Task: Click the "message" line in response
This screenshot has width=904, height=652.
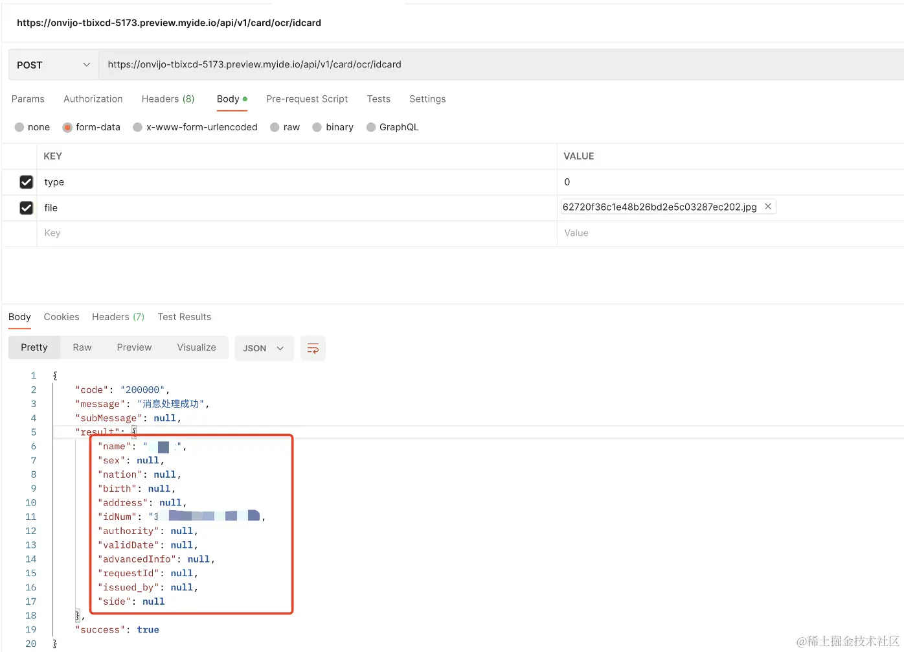Action: tap(142, 404)
